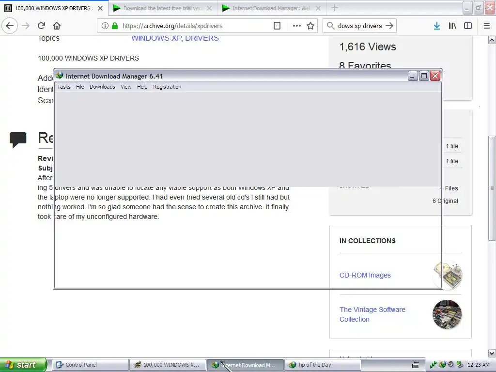Click the page scroll down arrow

click(x=492, y=353)
